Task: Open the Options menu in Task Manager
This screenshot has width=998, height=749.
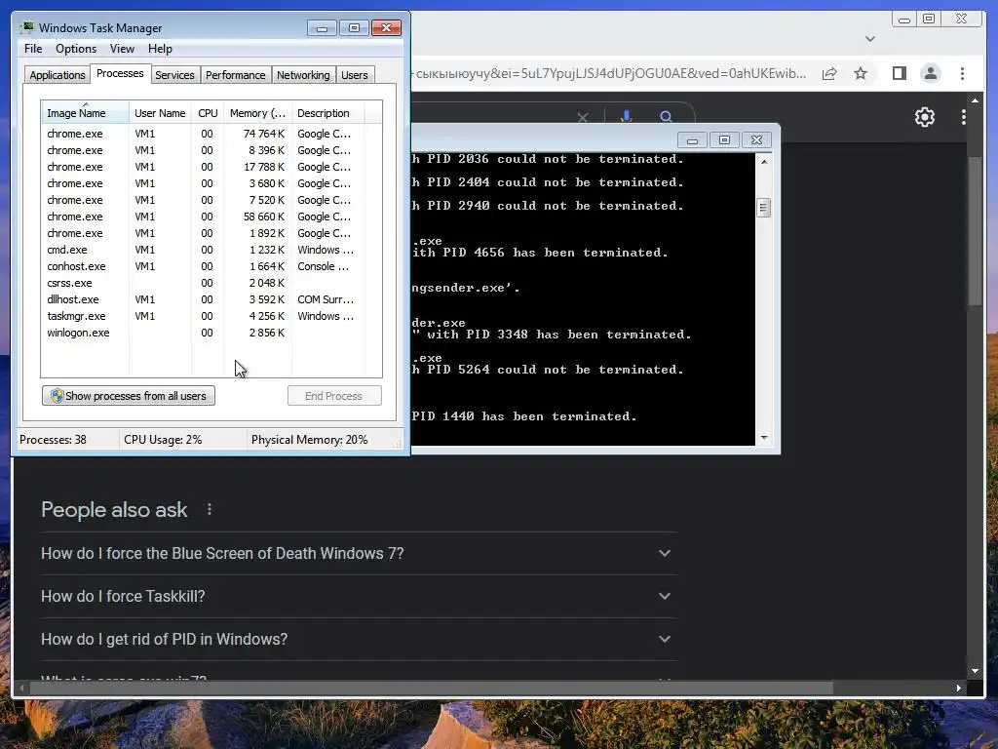Action: (x=76, y=49)
